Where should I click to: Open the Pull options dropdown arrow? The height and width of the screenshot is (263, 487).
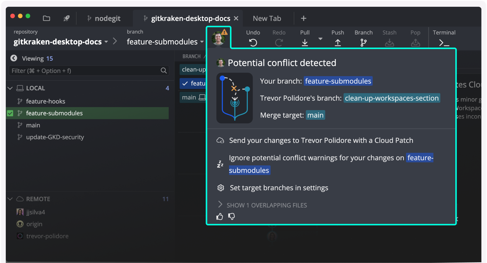click(x=320, y=39)
